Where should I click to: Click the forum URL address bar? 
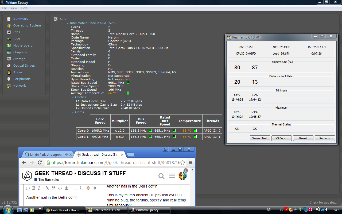coord(116,162)
